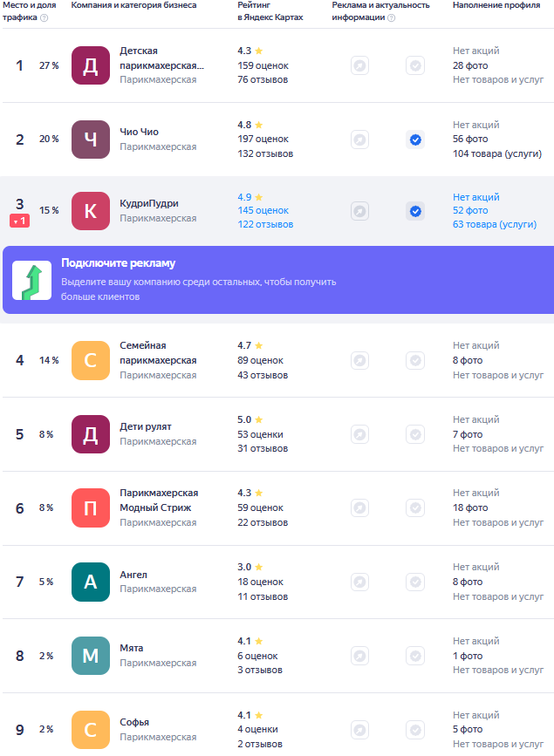The image size is (554, 756).
Task: Open the Нет акций link for КудриПудри
Action: (475, 197)
